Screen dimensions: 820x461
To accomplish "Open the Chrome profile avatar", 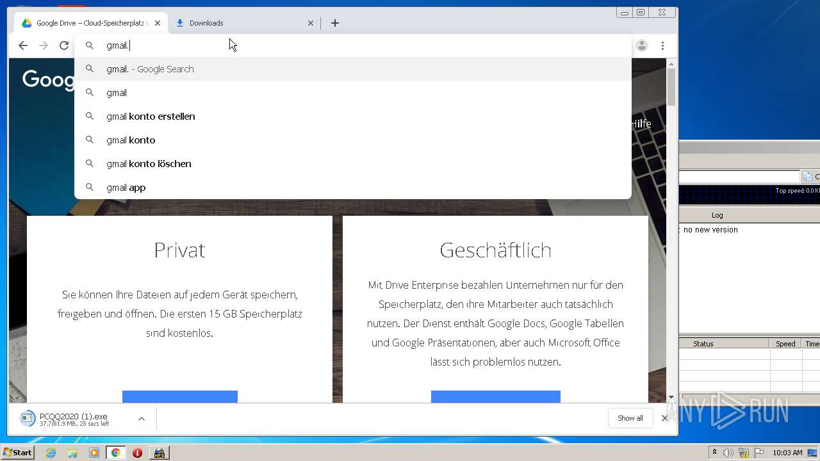I will pos(642,45).
